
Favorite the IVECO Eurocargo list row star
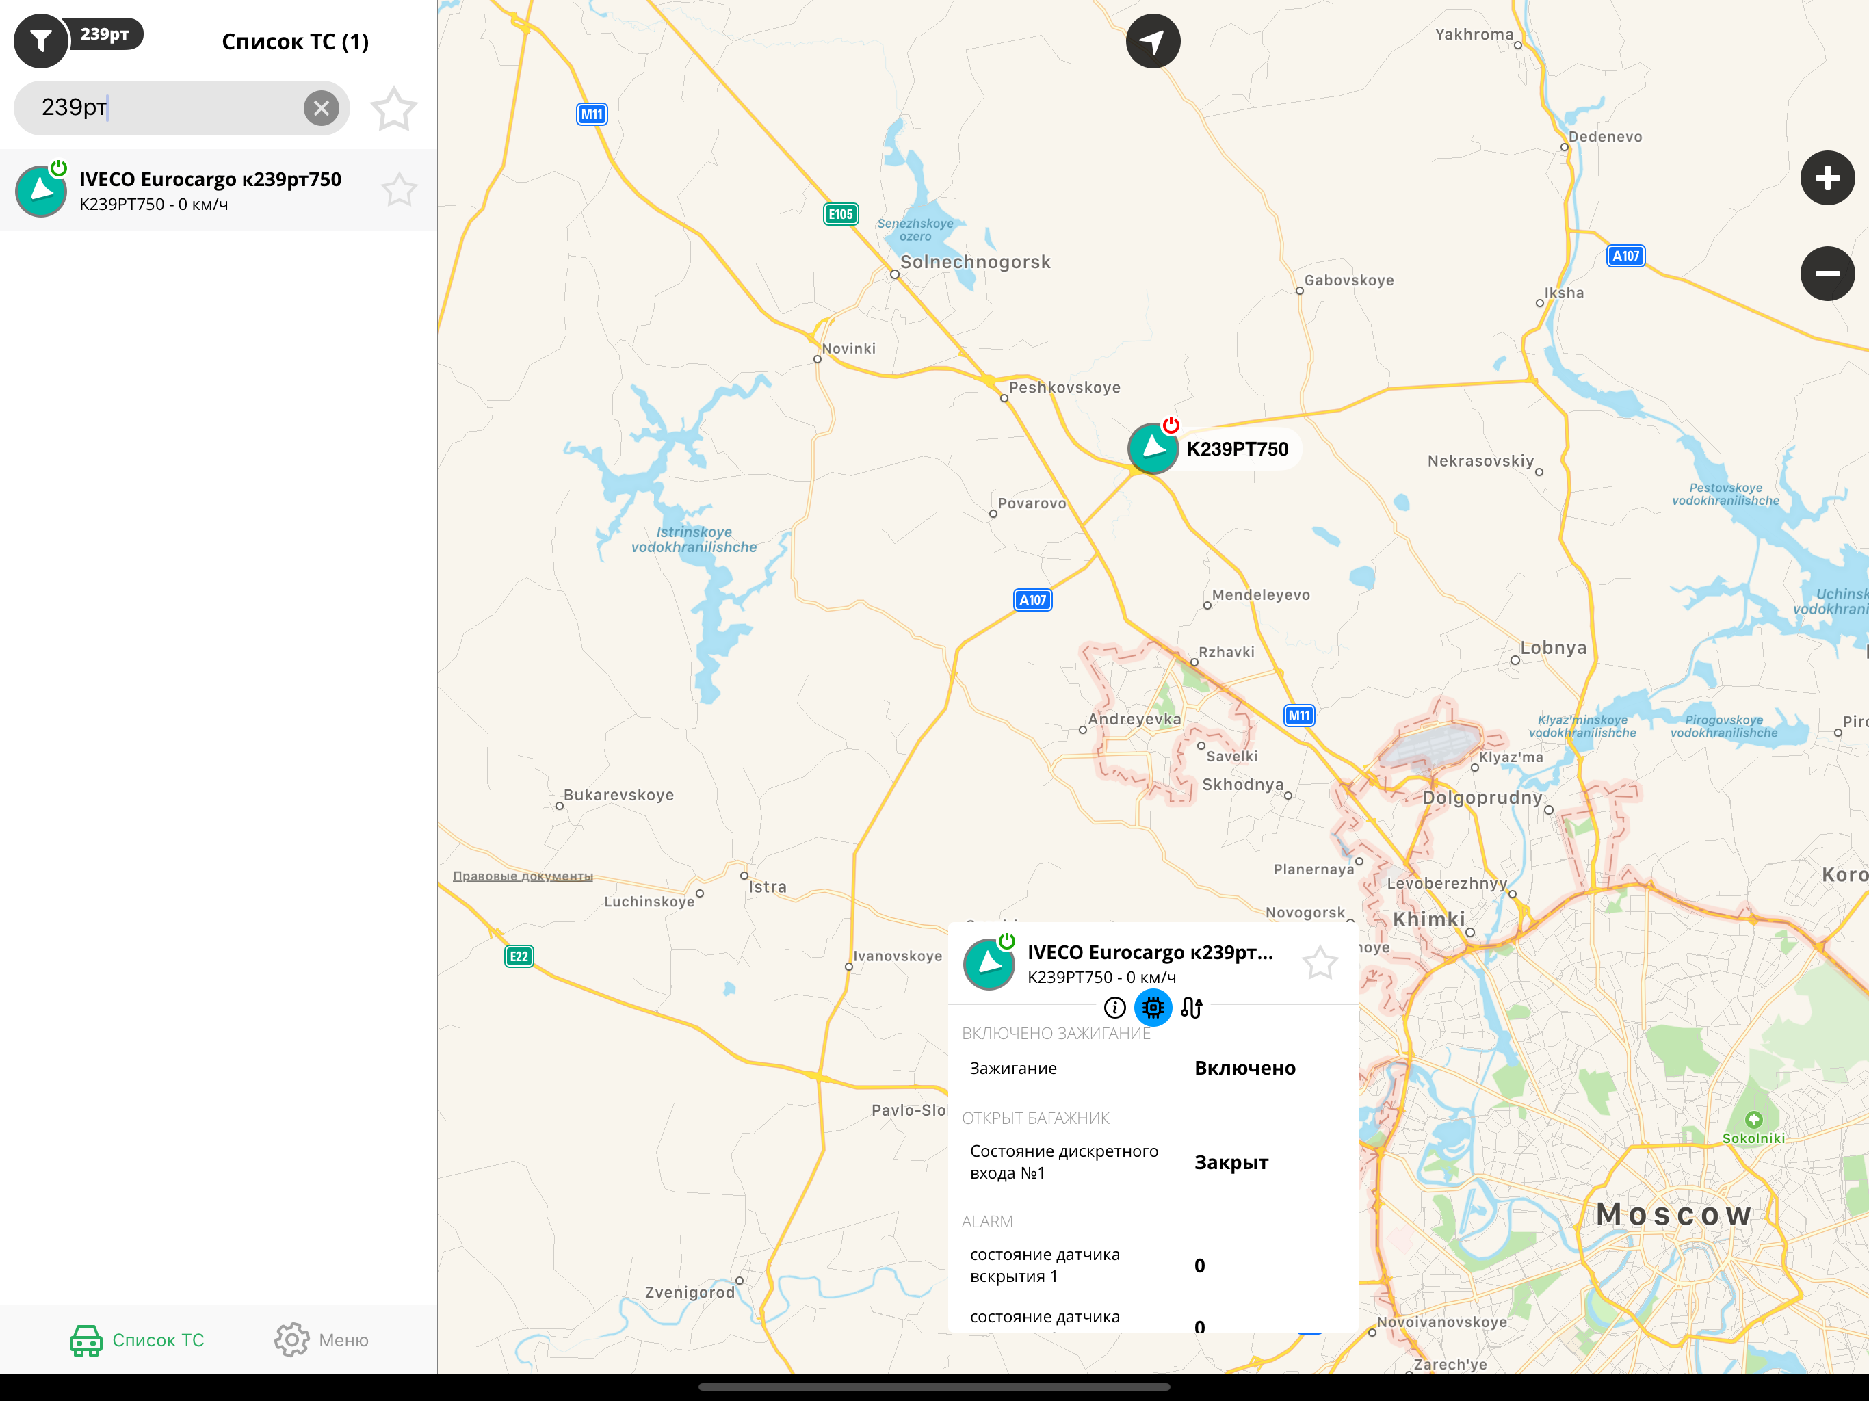399,190
